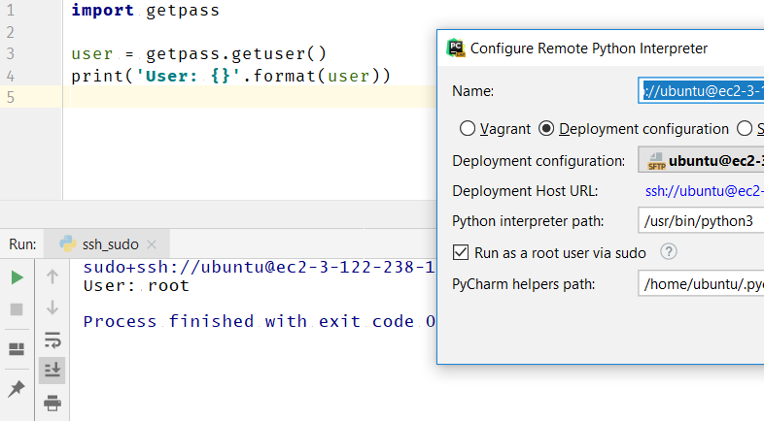Run the ssh_sudo script with green play icon
This screenshot has height=421, width=764.
17,277
